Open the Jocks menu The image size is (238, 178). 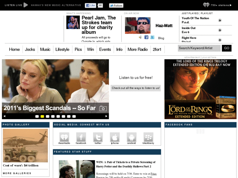(30, 49)
